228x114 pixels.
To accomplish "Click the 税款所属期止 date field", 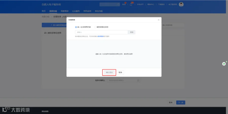I will [124, 80].
